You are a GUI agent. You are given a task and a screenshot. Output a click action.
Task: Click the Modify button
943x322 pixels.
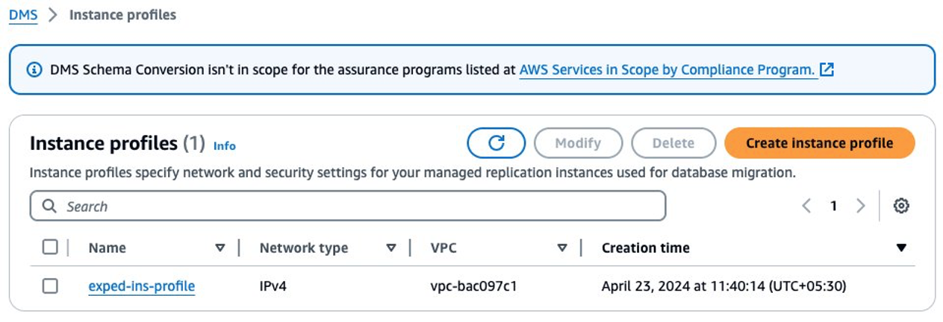[x=578, y=143]
